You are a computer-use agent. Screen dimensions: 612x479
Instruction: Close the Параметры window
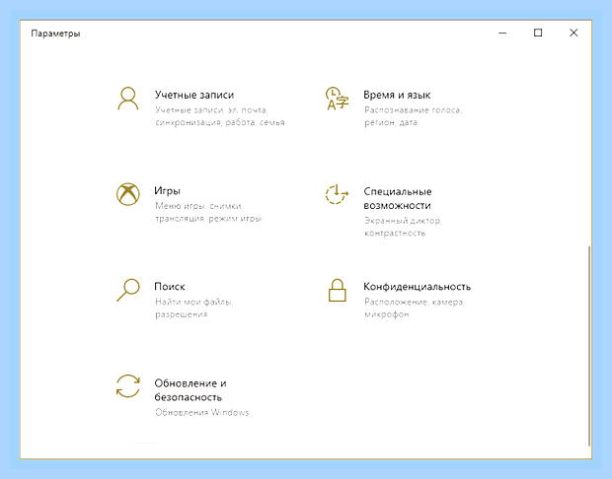[574, 33]
